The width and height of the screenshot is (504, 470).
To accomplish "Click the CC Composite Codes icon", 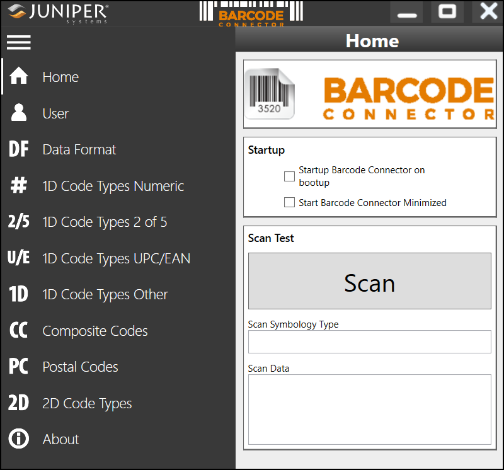I will pyautogui.click(x=18, y=330).
